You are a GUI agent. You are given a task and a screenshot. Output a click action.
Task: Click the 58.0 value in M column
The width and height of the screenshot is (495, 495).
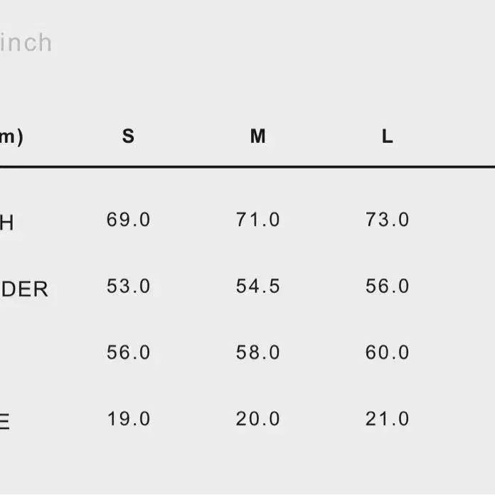click(x=257, y=352)
